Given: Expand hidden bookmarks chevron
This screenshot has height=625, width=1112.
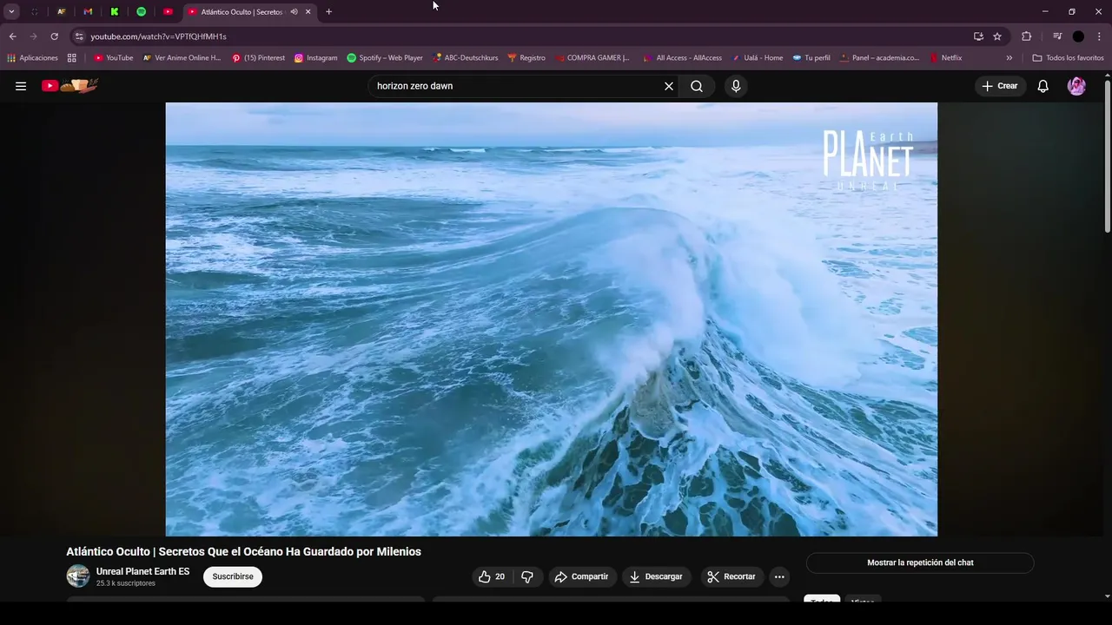Looking at the screenshot, I should click(1009, 58).
